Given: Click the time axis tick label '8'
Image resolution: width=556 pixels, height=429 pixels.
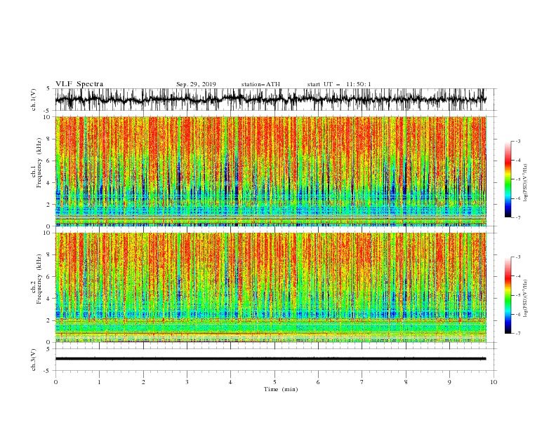Looking at the screenshot, I should tap(406, 382).
